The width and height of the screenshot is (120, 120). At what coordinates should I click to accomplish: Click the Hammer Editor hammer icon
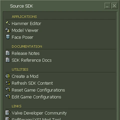(8, 23)
